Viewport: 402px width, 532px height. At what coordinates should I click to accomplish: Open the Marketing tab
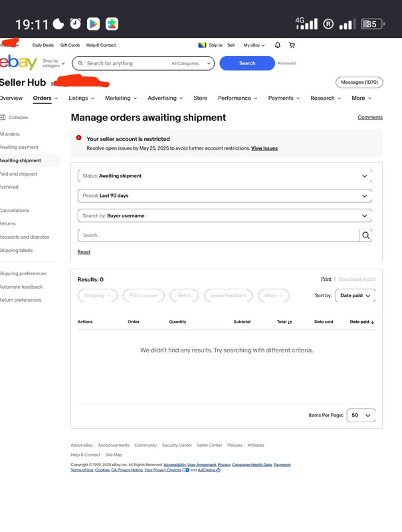(121, 98)
